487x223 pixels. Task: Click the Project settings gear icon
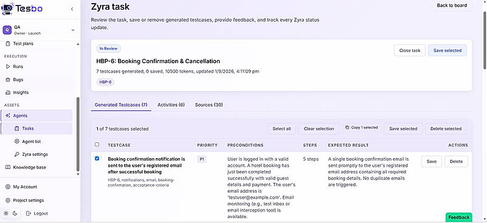(x=8, y=201)
